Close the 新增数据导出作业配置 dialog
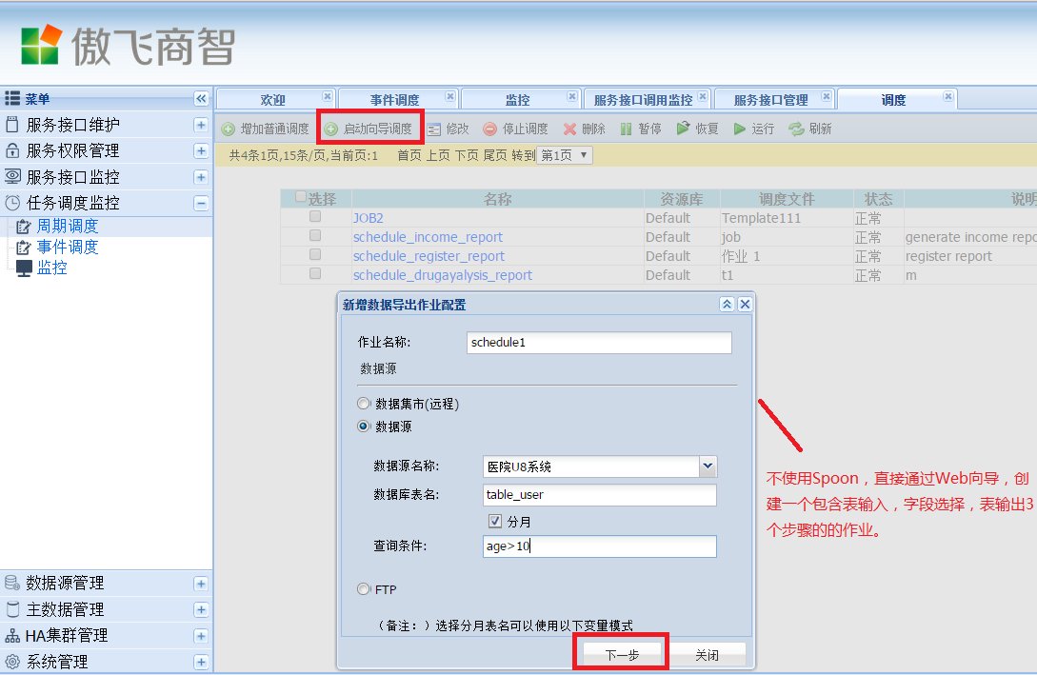1037x675 pixels. click(745, 304)
